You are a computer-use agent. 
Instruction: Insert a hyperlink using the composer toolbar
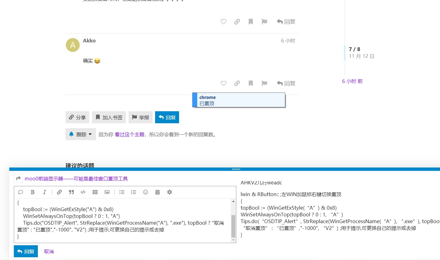(x=59, y=192)
